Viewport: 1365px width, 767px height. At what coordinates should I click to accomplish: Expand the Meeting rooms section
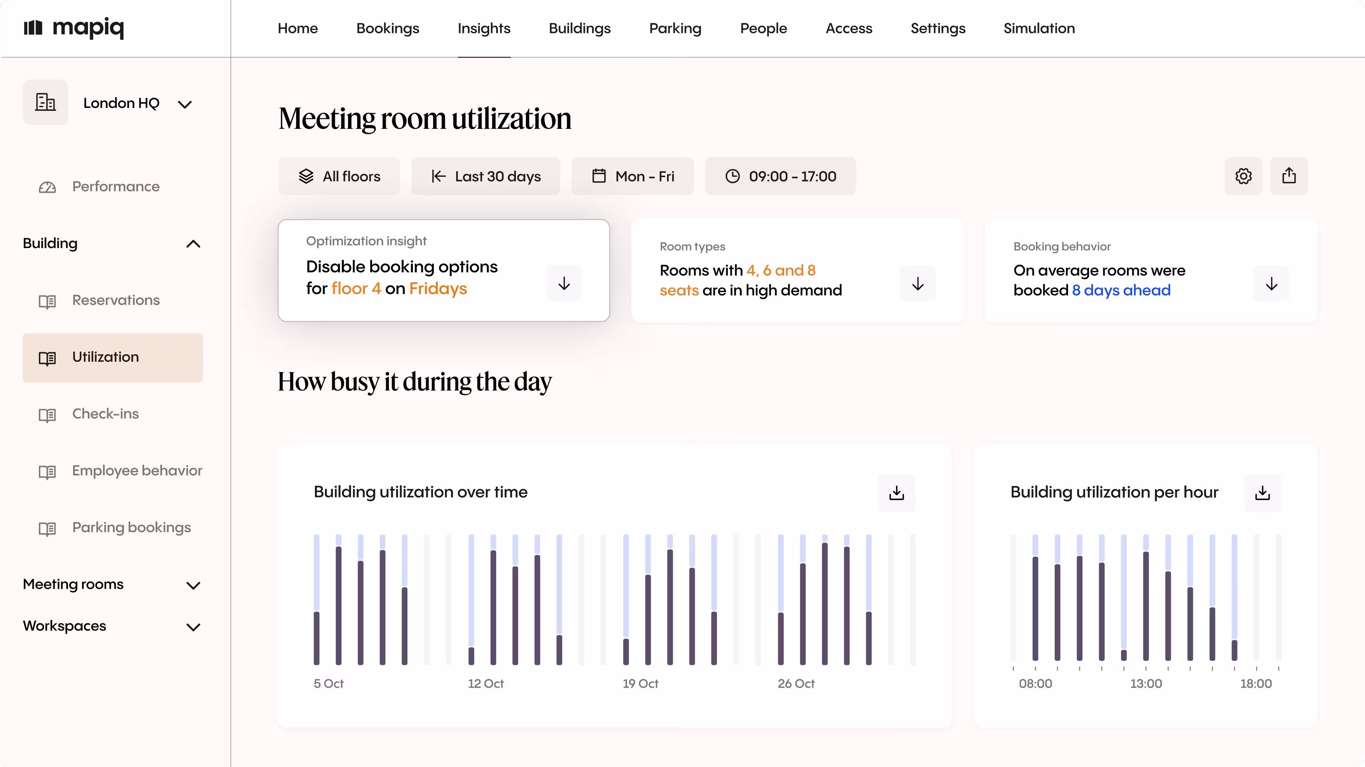(x=193, y=585)
